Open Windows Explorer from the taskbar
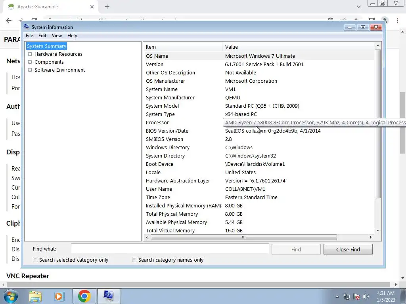 35,296
